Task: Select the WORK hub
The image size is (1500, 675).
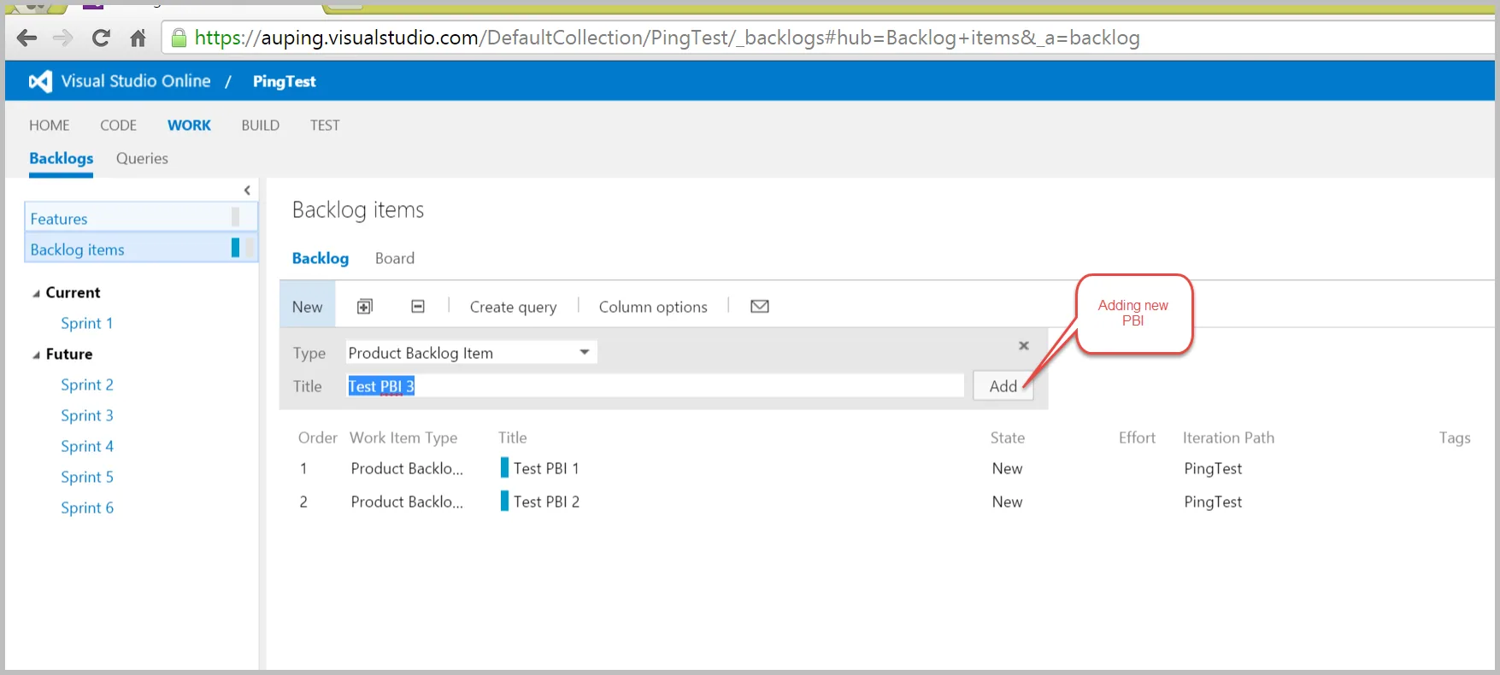Action: (x=189, y=125)
